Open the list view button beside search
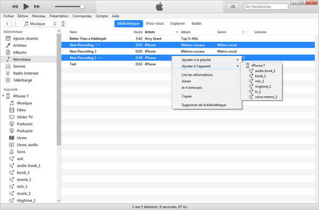The width and height of the screenshot is (319, 210). (233, 7)
